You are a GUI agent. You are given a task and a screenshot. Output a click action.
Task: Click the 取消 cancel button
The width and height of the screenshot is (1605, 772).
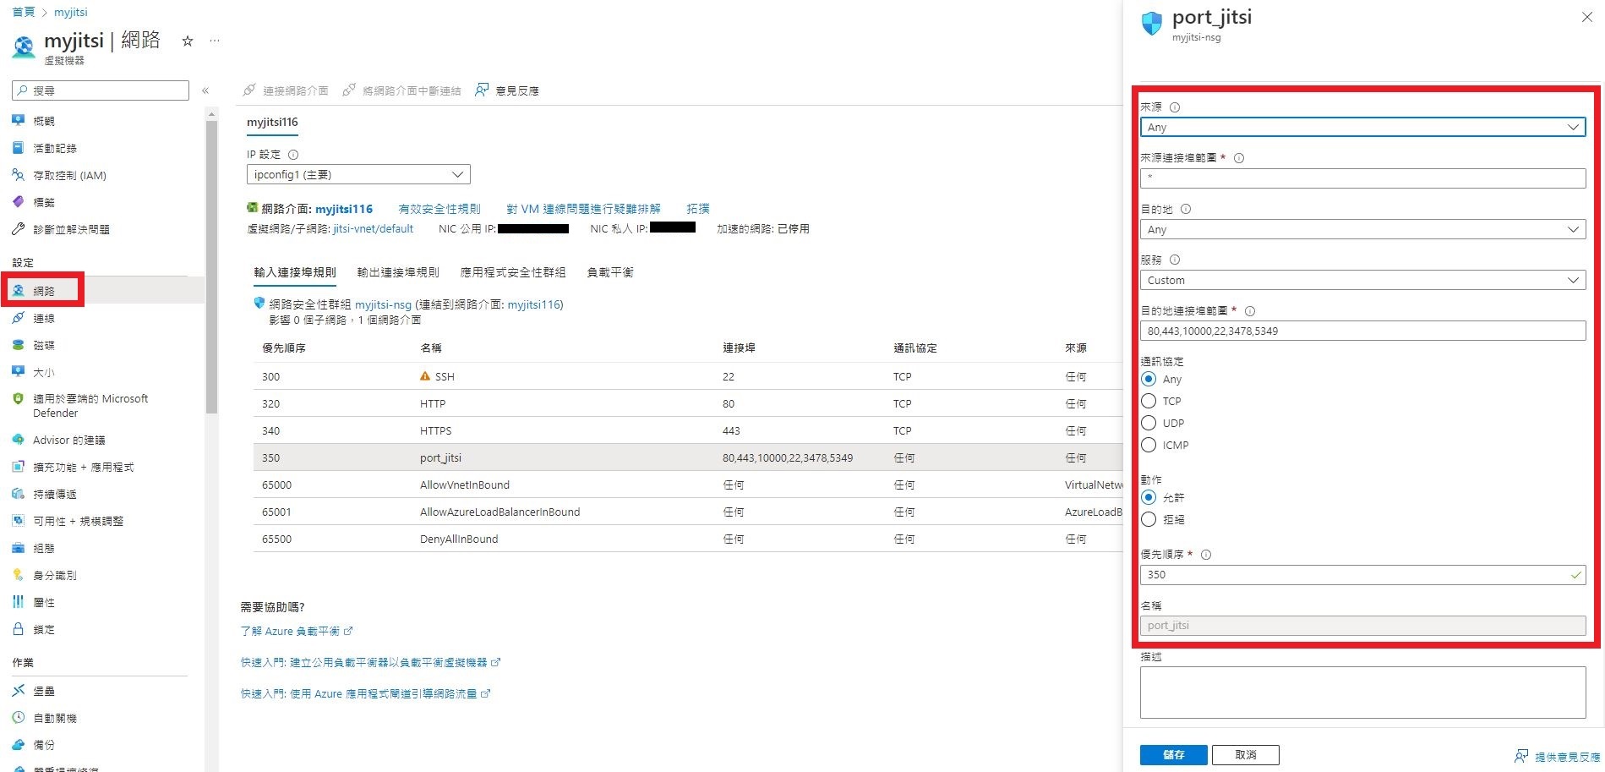pyautogui.click(x=1246, y=754)
